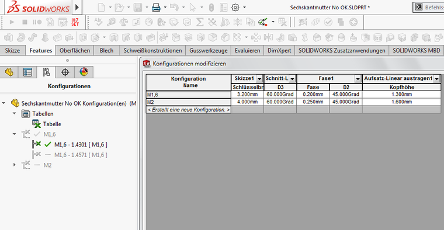Click the macro Play button icon
The height and width of the screenshot is (230, 444).
point(12,22)
